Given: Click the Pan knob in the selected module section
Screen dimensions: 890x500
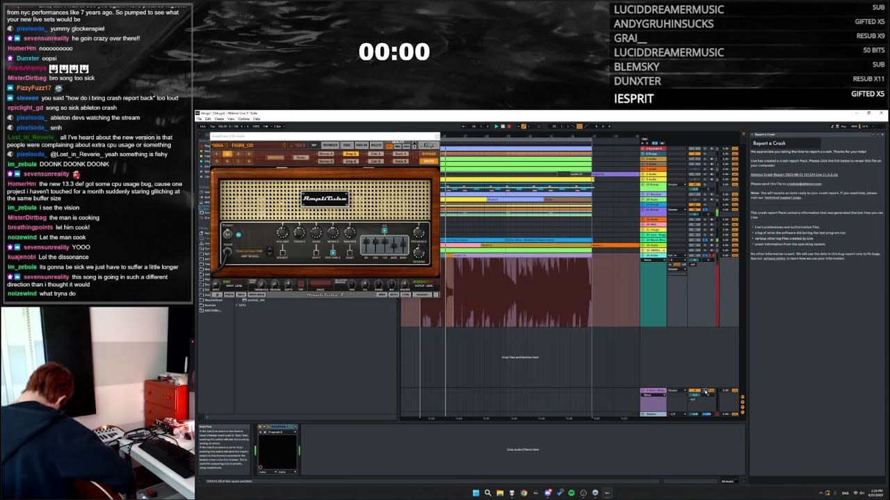Looking at the screenshot, I should tap(352, 284).
